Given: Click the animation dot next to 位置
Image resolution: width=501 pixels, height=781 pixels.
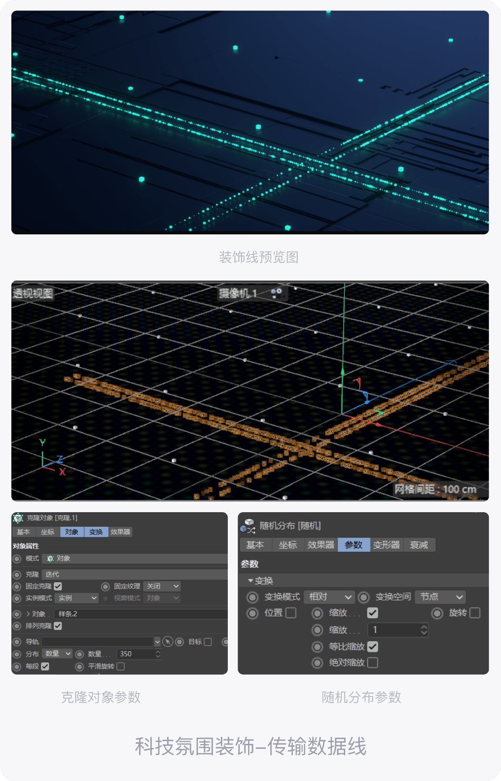Looking at the screenshot, I should coord(252,613).
